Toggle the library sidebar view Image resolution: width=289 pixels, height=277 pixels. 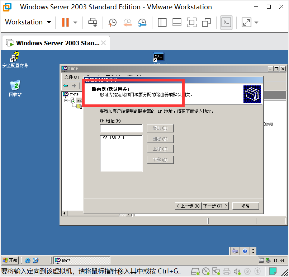coord(162,23)
